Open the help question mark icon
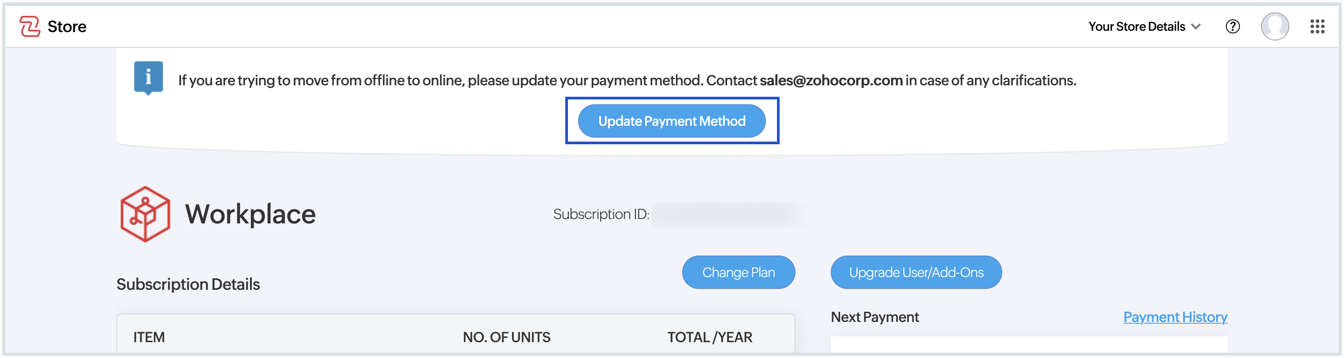 pyautogui.click(x=1232, y=26)
